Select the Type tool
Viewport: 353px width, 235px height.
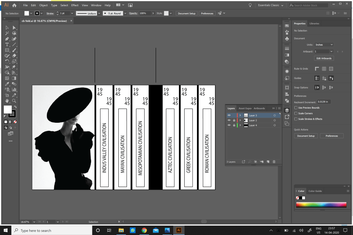click(x=7, y=44)
